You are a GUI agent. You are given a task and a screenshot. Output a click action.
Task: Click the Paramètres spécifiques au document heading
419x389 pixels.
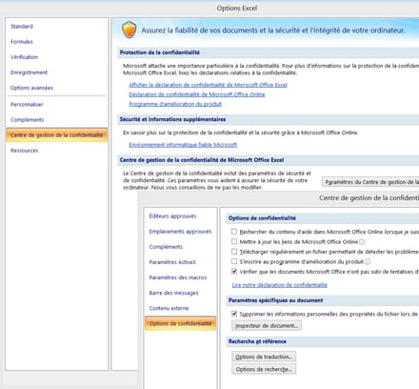coord(275,300)
